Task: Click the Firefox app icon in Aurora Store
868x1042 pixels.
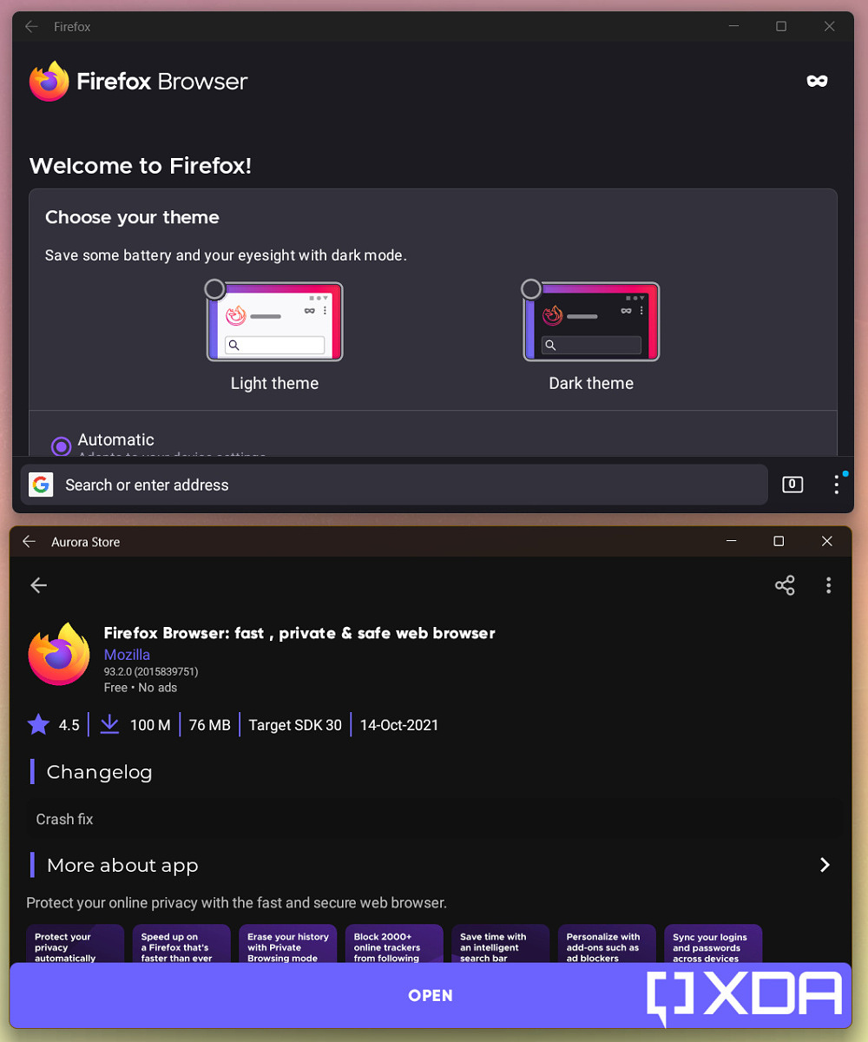Action: (x=59, y=654)
